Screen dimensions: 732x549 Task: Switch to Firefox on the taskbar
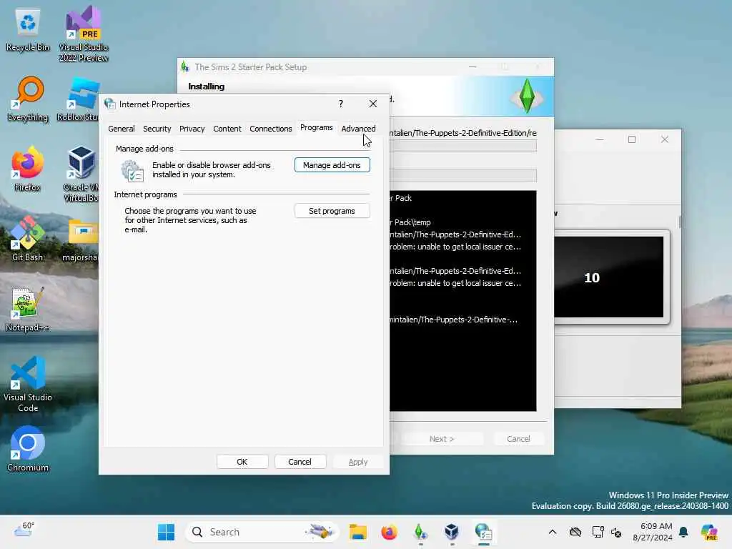389,532
